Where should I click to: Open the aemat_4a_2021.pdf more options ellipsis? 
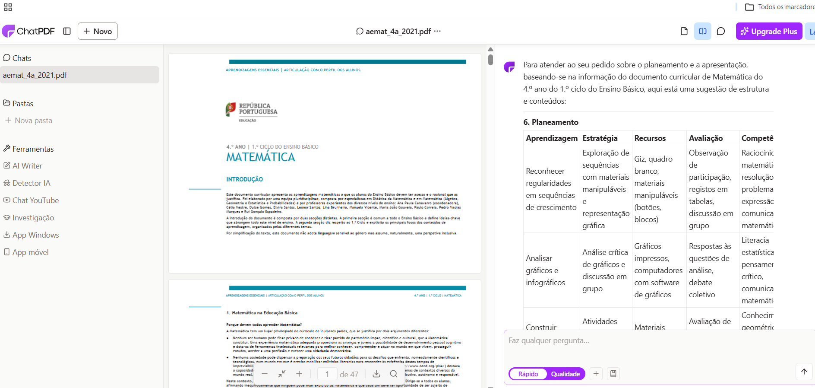[x=437, y=31]
